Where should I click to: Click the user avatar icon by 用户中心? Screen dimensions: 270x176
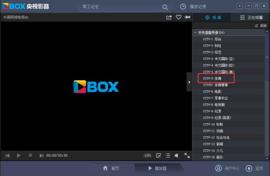point(218,168)
